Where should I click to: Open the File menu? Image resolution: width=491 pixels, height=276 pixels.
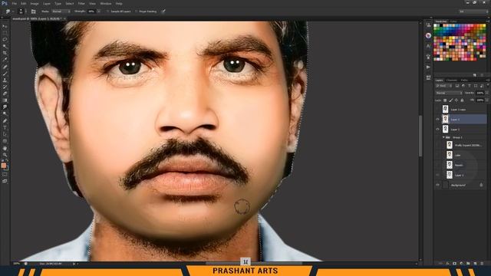coord(15,3)
